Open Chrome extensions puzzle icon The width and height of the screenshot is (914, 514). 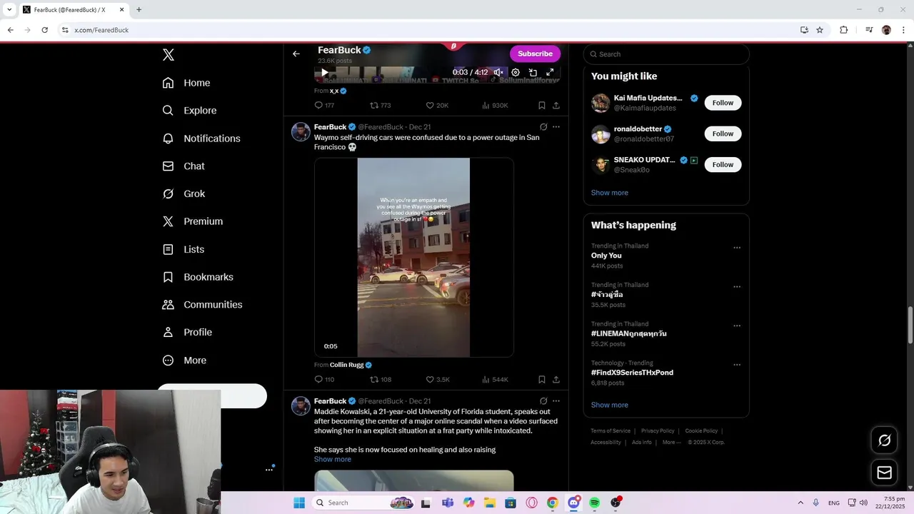[843, 30]
